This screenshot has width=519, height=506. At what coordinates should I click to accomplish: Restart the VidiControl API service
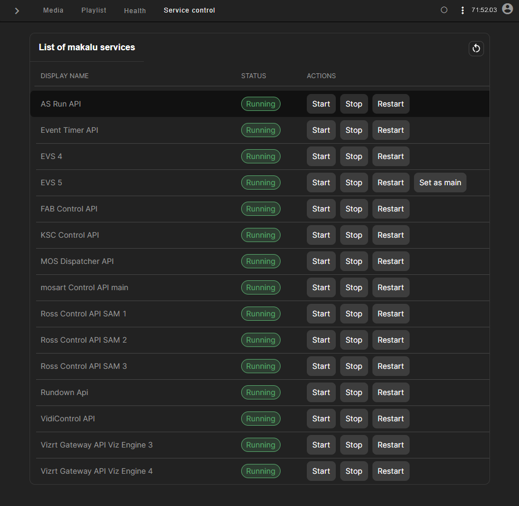coord(390,419)
